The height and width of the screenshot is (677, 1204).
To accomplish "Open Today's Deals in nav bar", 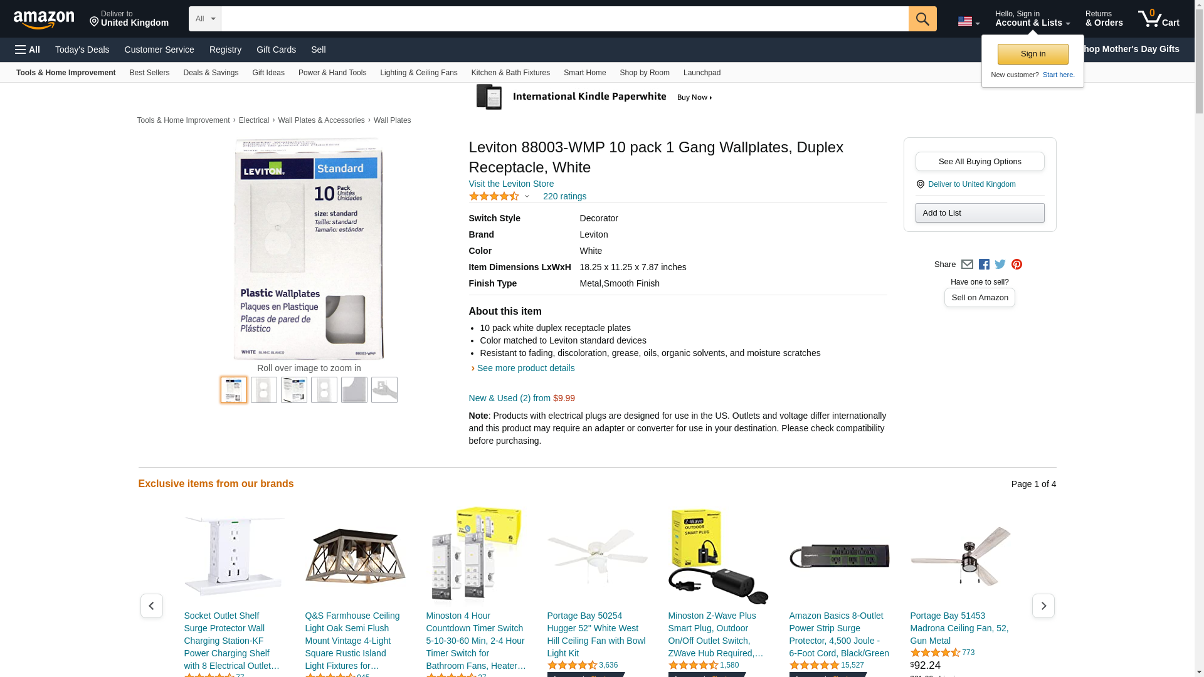I will pos(82,50).
